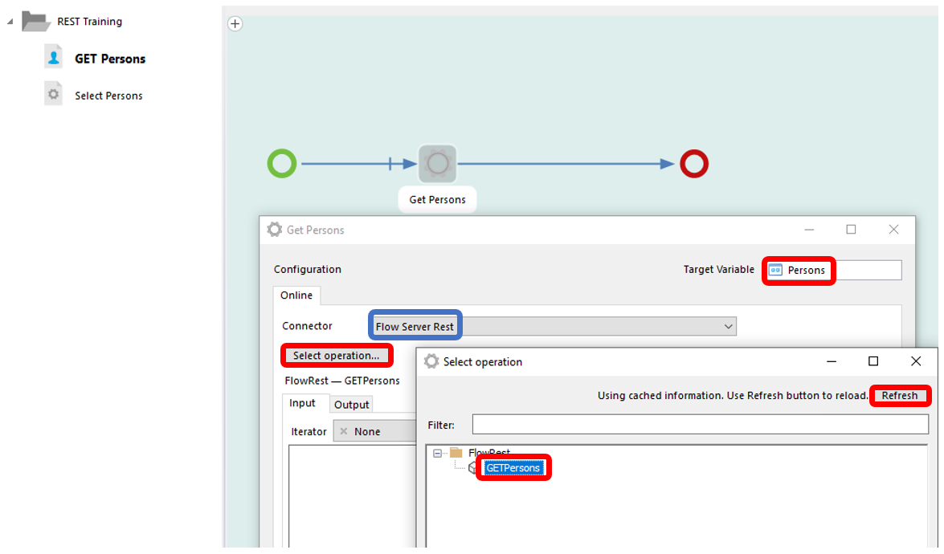Select the GETPersons operation
This screenshot has width=944, height=554.
tap(513, 468)
